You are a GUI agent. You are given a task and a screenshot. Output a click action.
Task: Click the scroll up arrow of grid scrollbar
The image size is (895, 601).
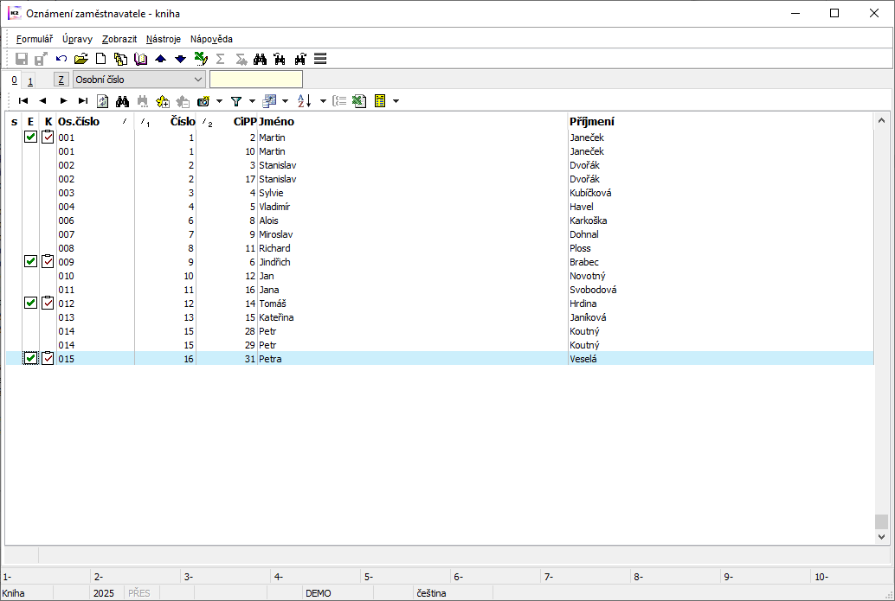pos(881,120)
